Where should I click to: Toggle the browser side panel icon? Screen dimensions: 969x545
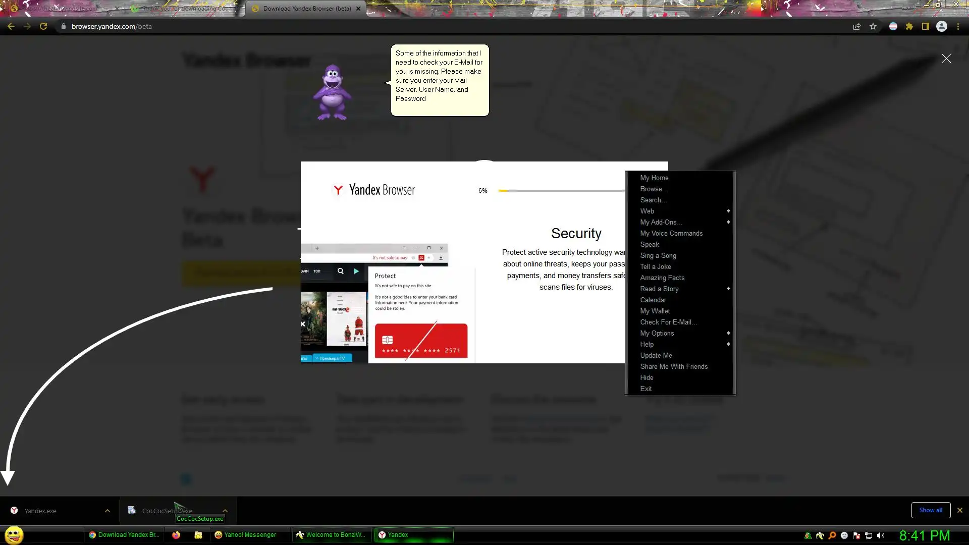tap(926, 26)
